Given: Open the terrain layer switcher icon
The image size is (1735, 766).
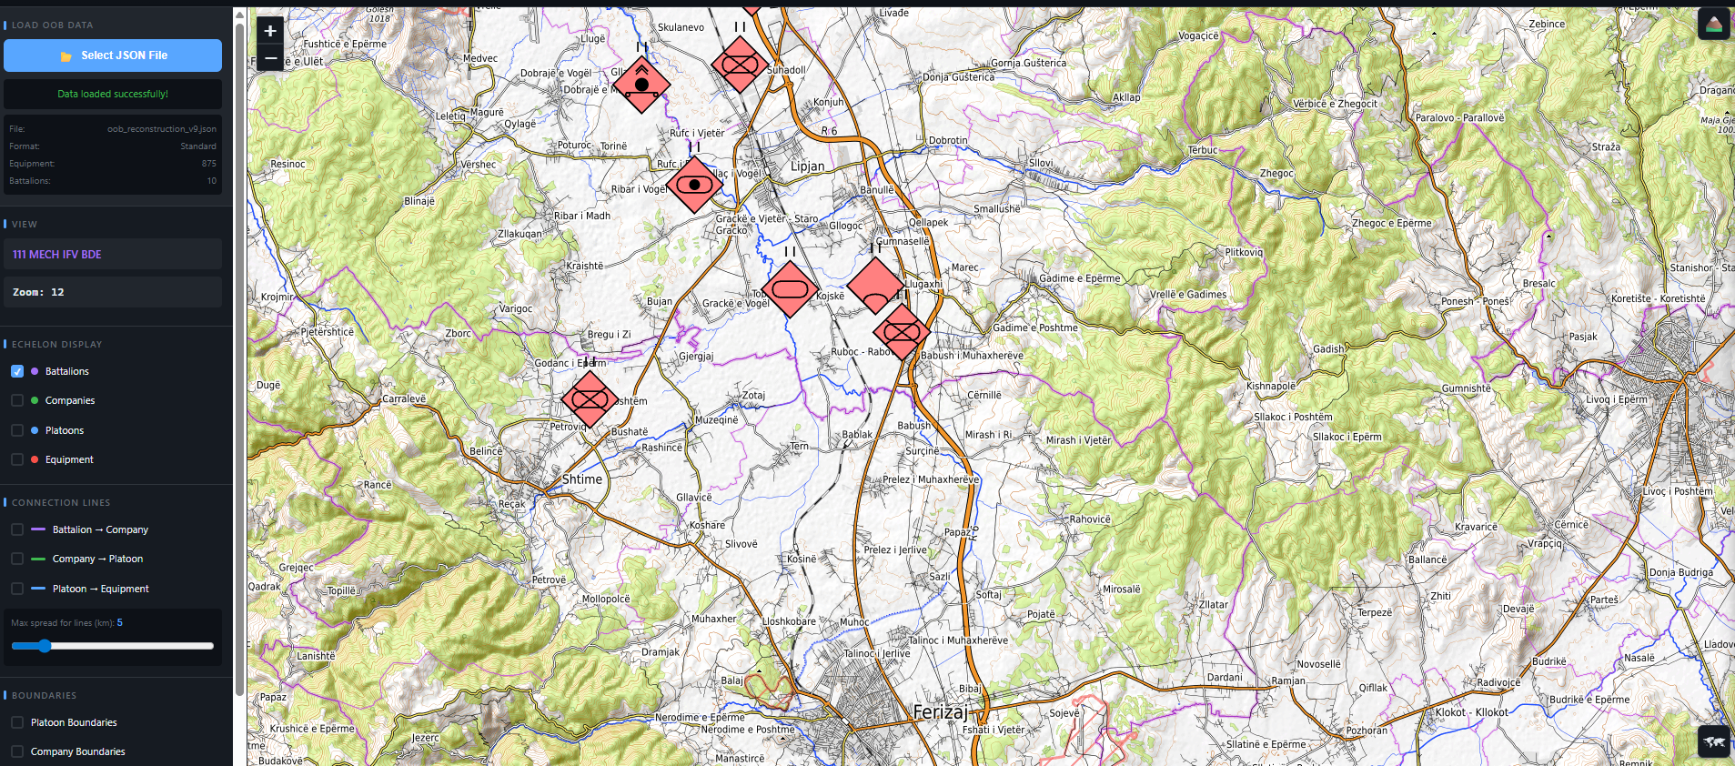Looking at the screenshot, I should pos(1713,24).
